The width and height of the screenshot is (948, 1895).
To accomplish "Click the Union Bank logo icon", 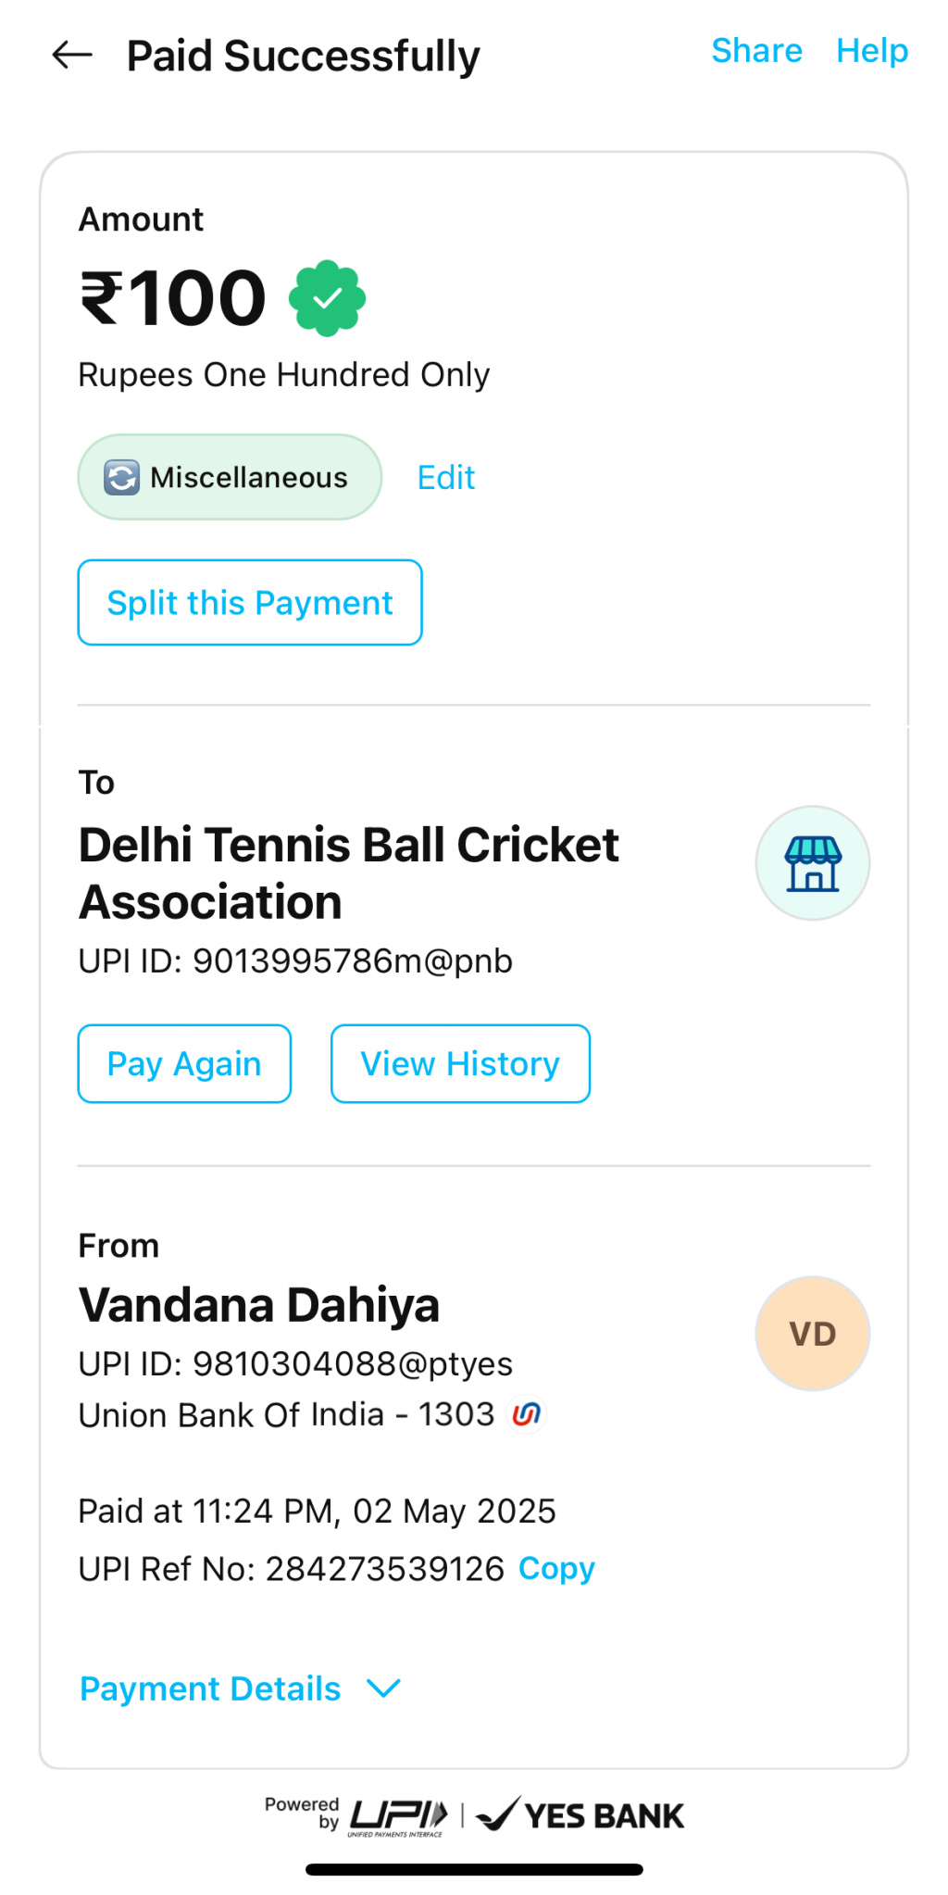I will click(x=526, y=1414).
